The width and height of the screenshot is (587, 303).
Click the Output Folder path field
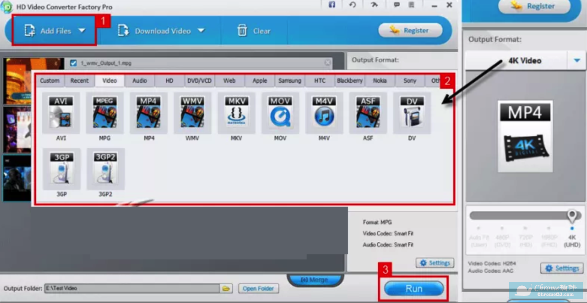pos(132,288)
